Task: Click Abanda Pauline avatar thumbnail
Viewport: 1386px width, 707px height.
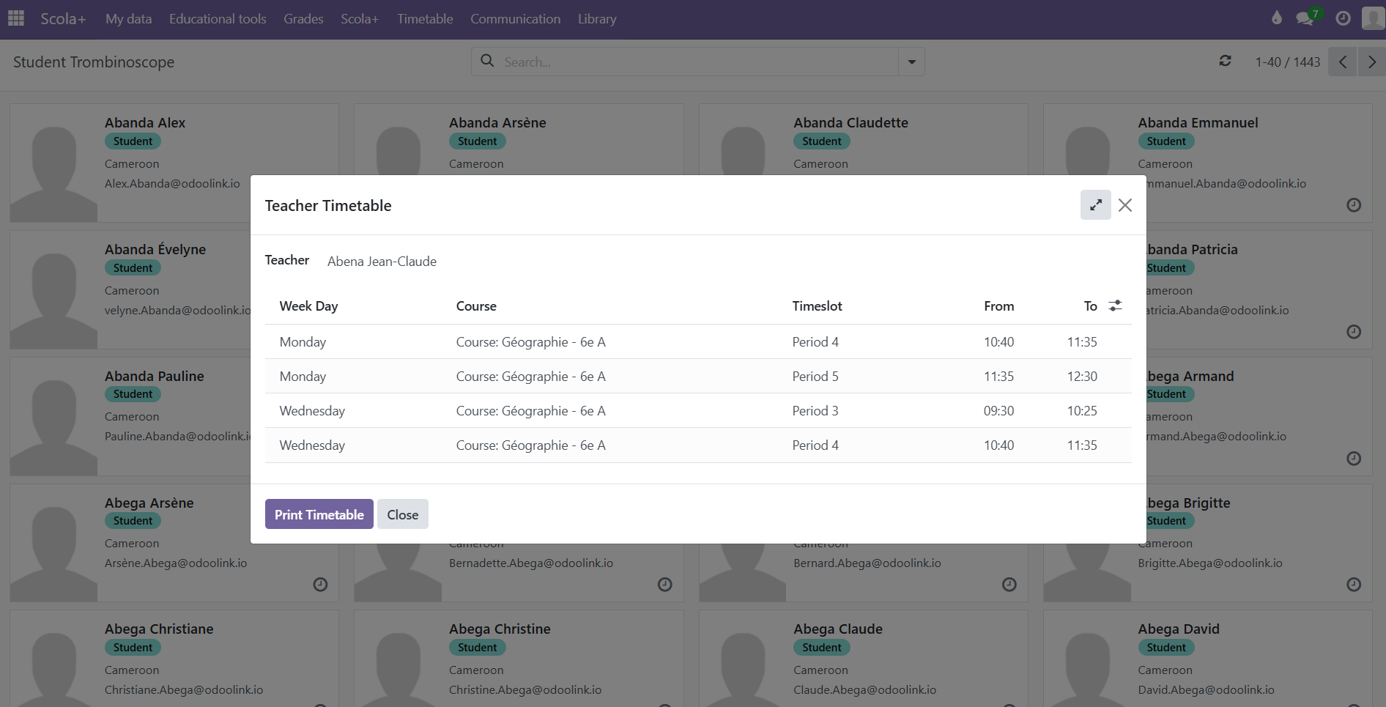Action: pos(53,417)
